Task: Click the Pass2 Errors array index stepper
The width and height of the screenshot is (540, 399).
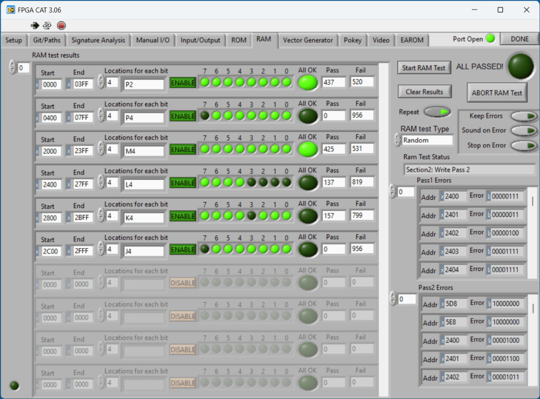Action: pos(393,299)
